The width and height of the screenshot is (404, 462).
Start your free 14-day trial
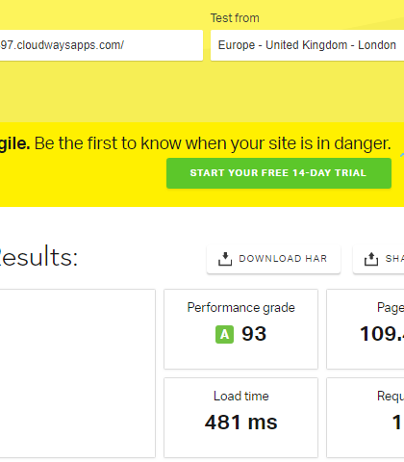click(x=279, y=173)
